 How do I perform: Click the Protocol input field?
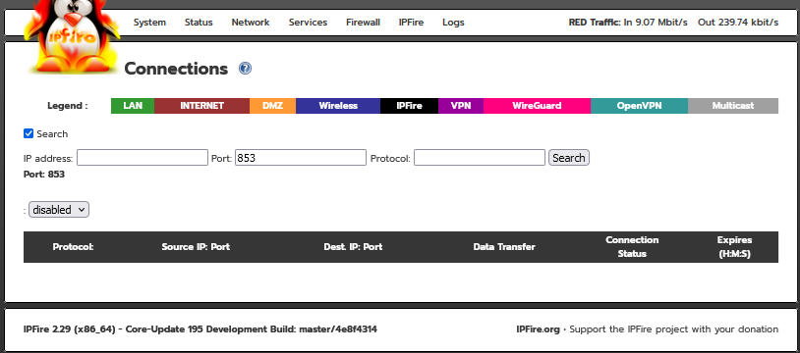pyautogui.click(x=480, y=158)
